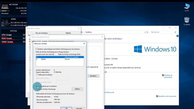
Task: Click the Download speed row in widget
Action: pyautogui.click(x=14, y=13)
